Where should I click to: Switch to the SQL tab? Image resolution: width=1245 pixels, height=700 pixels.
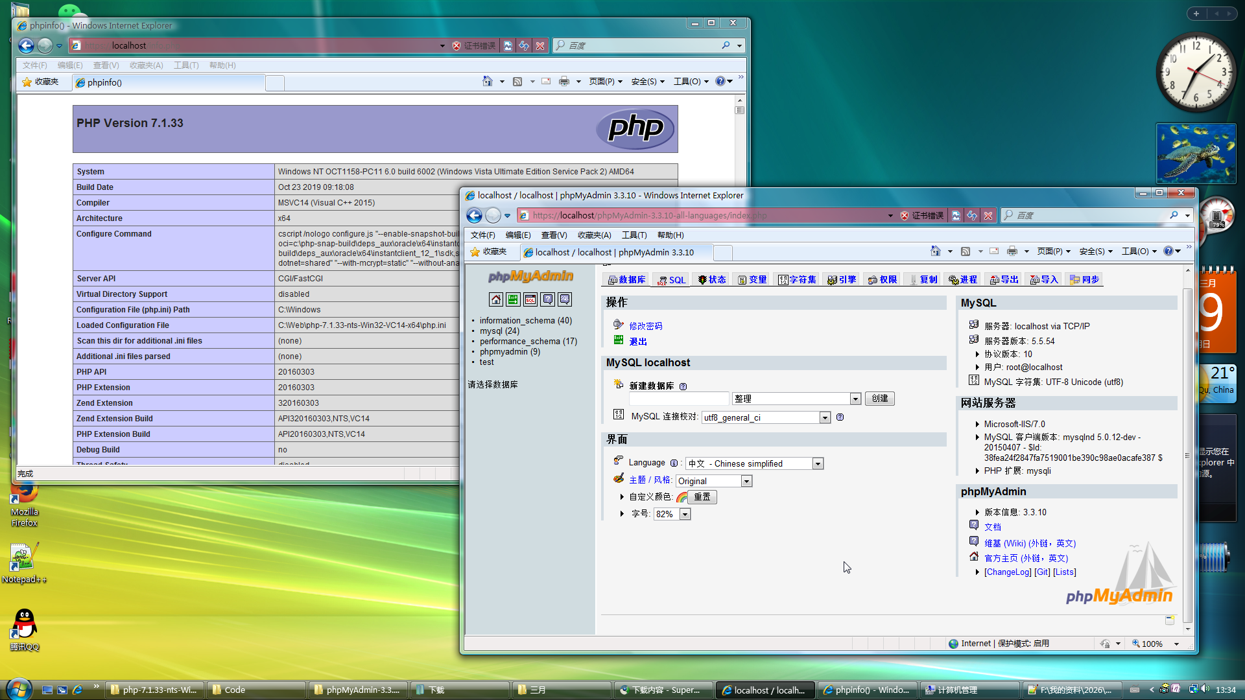click(x=672, y=280)
